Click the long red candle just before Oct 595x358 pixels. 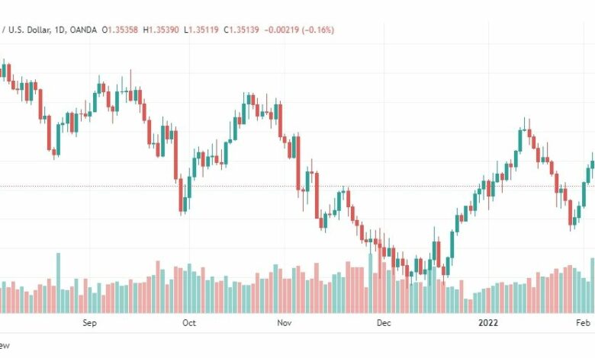point(175,155)
